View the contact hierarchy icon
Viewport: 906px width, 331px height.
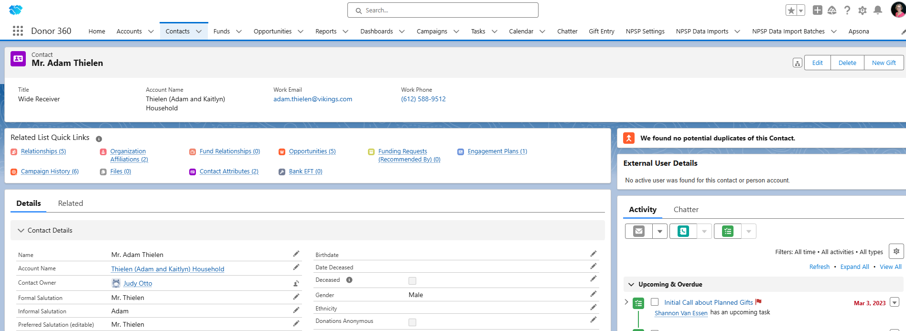click(x=798, y=63)
